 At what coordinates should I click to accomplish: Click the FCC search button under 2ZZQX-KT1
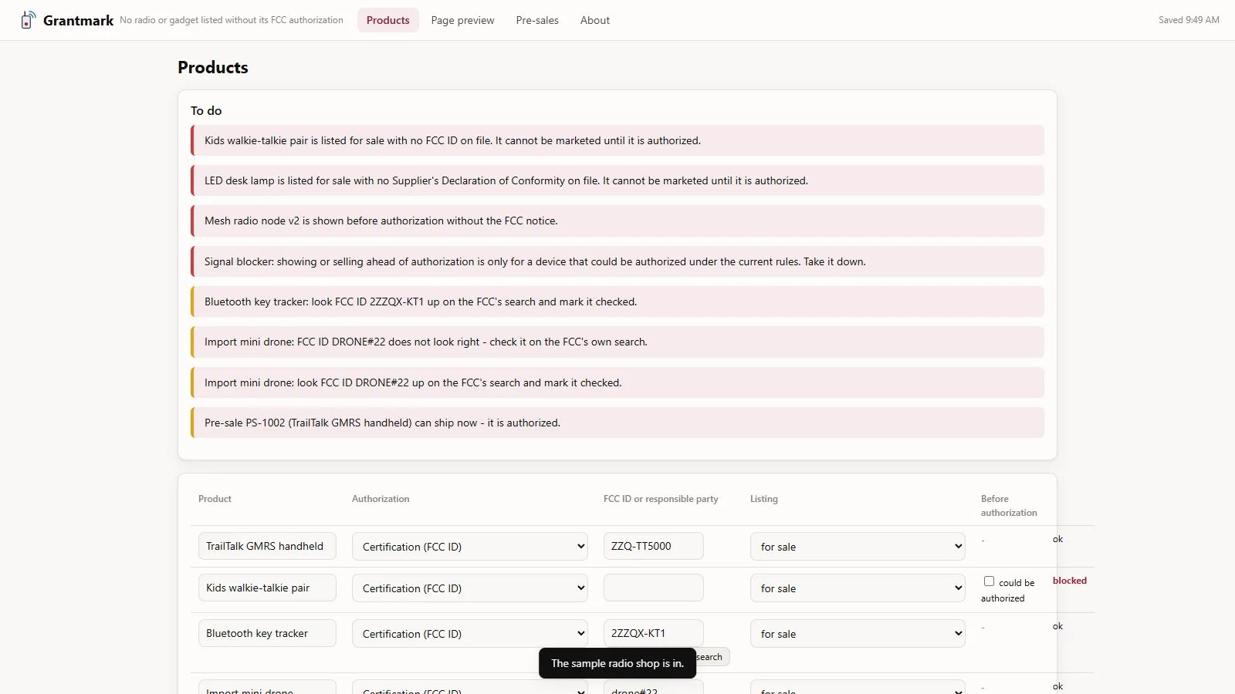pyautogui.click(x=712, y=657)
